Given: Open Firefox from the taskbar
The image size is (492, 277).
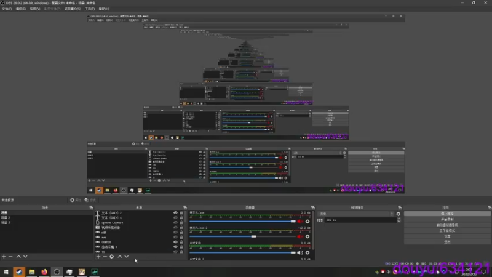Looking at the screenshot, I should coord(44,271).
